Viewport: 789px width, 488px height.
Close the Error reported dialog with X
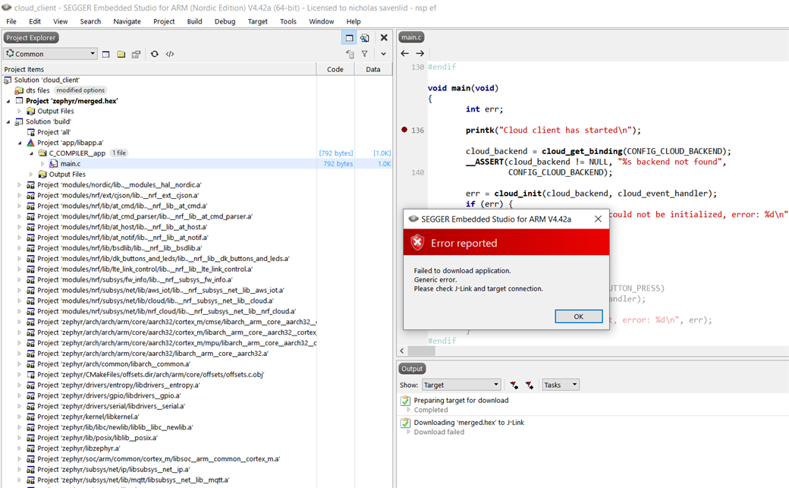coord(598,219)
